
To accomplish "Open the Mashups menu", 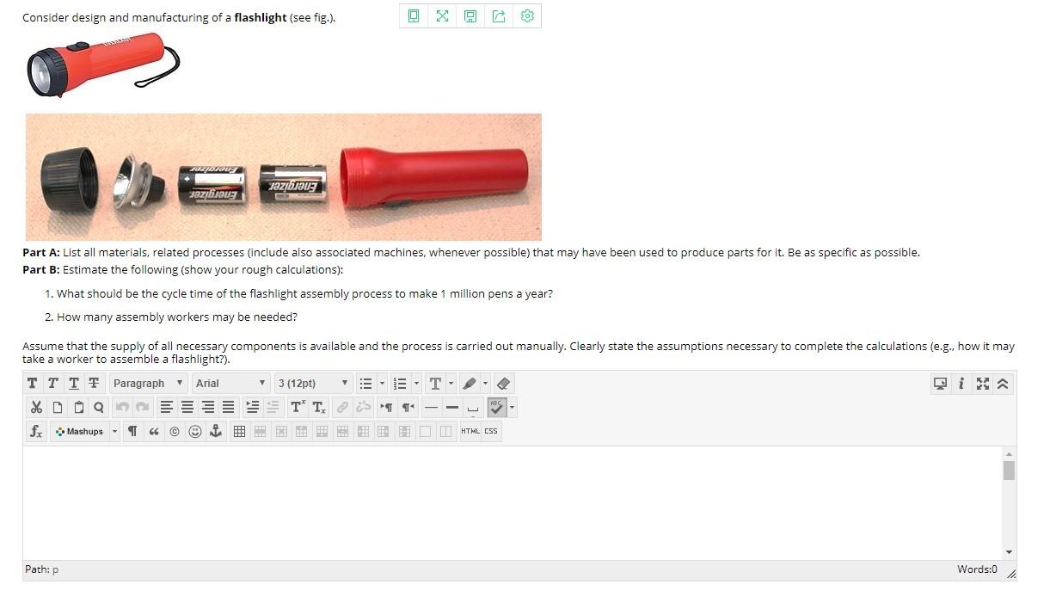I will pyautogui.click(x=82, y=431).
